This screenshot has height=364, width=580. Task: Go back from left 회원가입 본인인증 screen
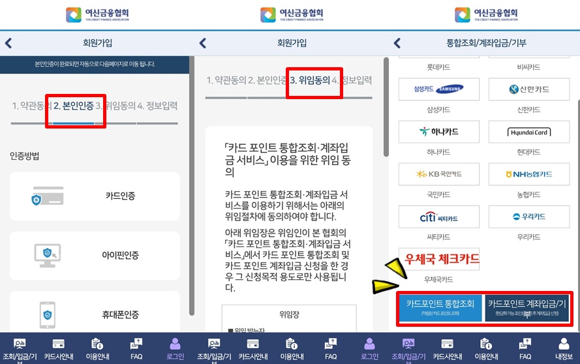(x=8, y=43)
